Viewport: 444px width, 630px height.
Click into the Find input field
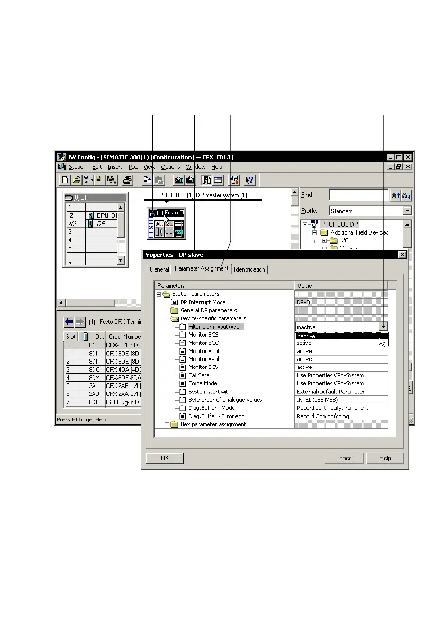point(358,195)
